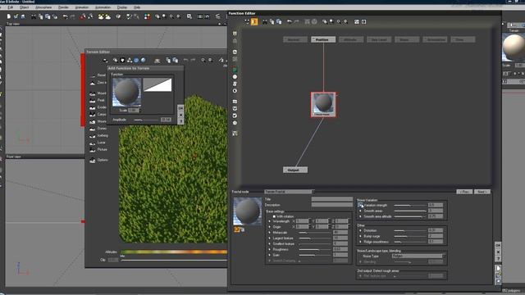The image size is (525, 295).
Task: Click the Roughness slider in Base settings
Action: [x=315, y=249]
